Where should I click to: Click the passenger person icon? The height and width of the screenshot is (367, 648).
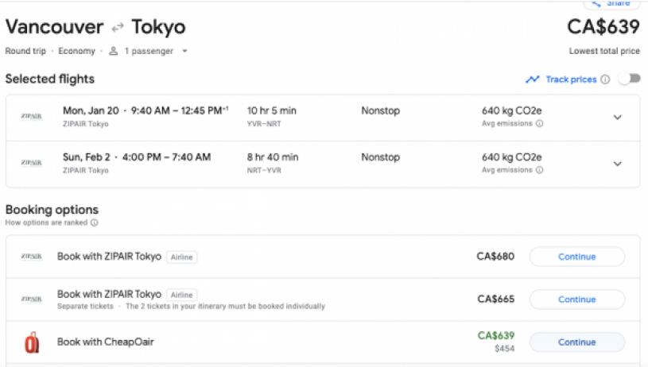114,52
